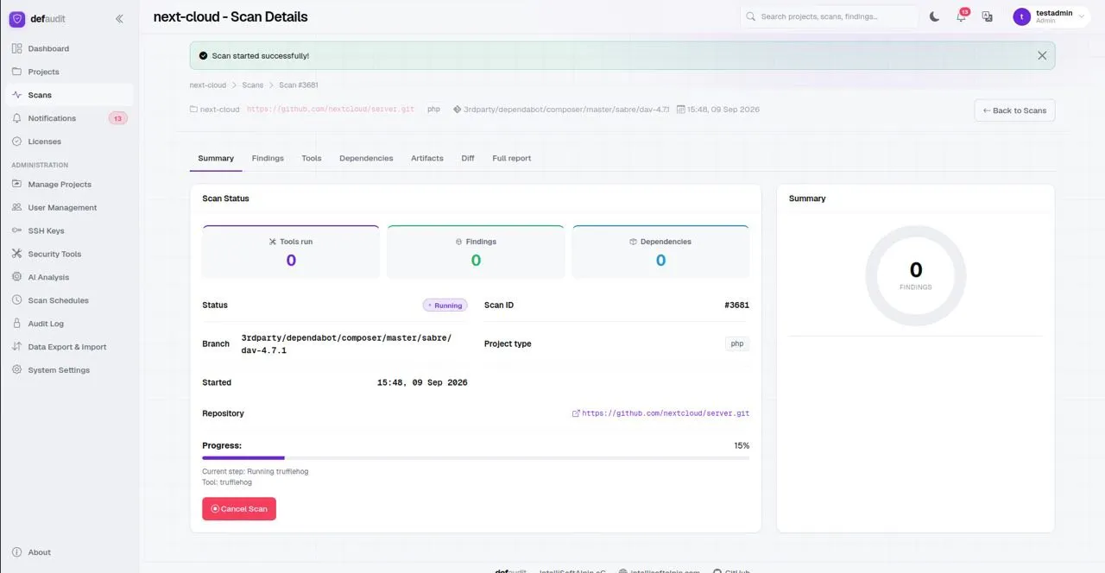Click the defaudit shield logo

[17, 18]
